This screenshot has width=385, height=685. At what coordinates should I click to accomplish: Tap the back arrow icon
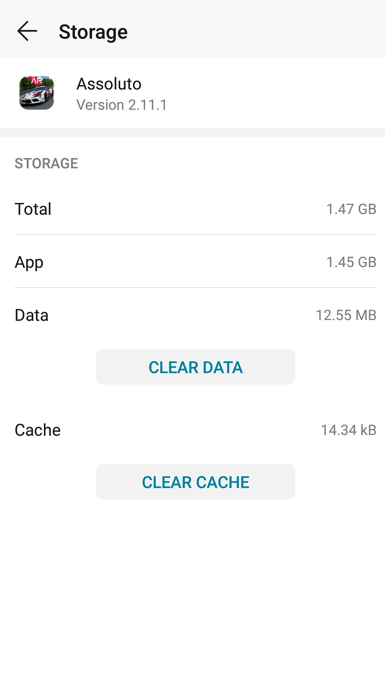click(27, 31)
